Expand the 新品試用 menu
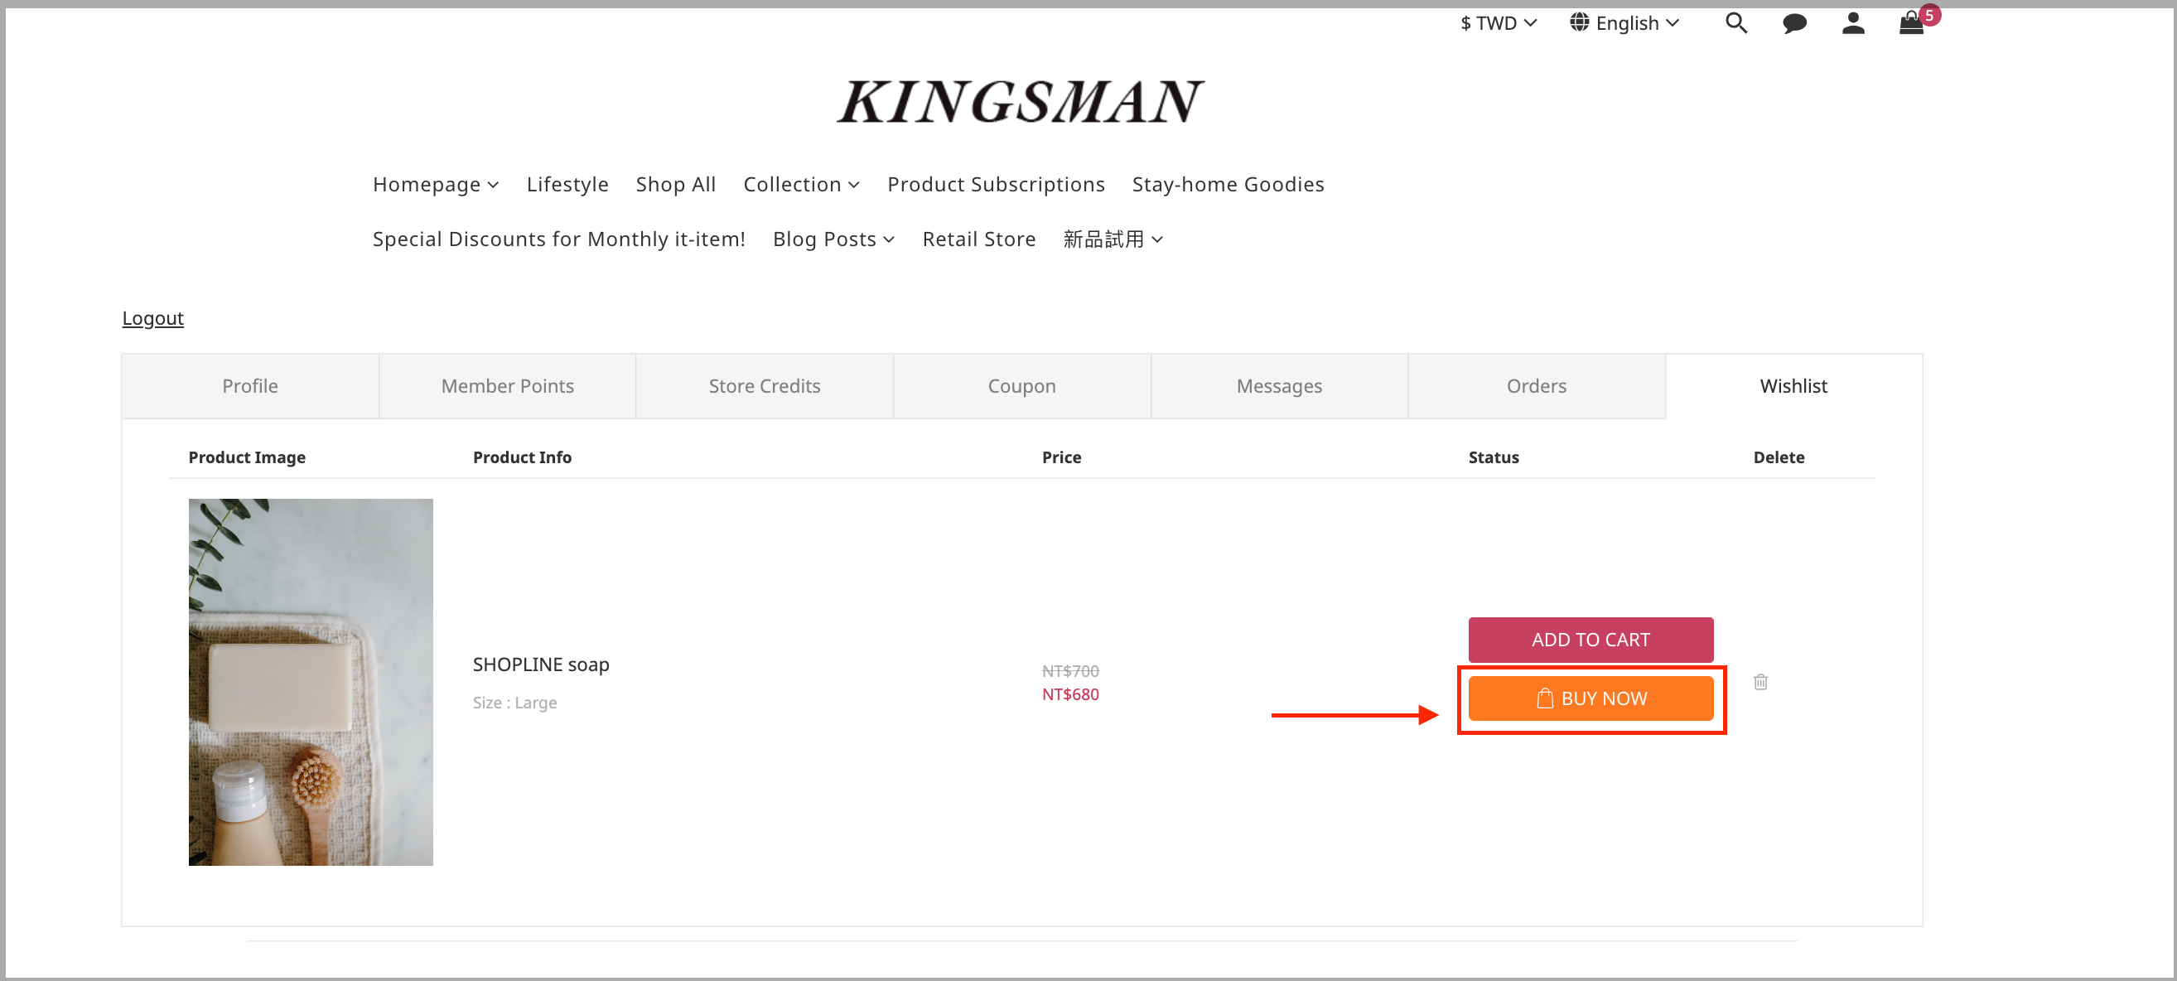This screenshot has width=2177, height=981. point(1113,239)
